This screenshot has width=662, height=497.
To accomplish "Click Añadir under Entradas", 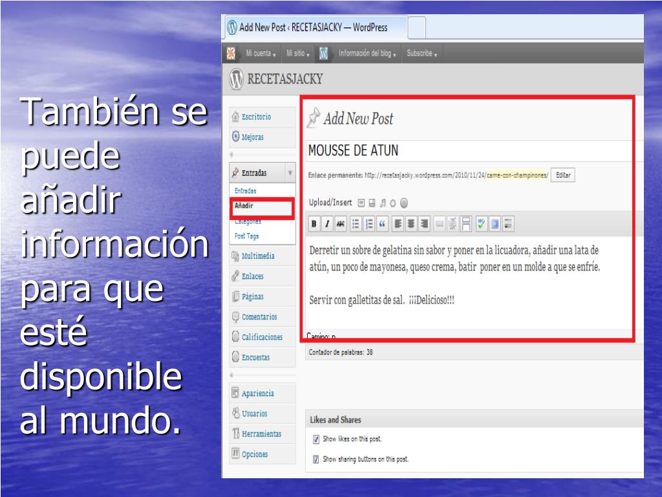I will pos(244,206).
